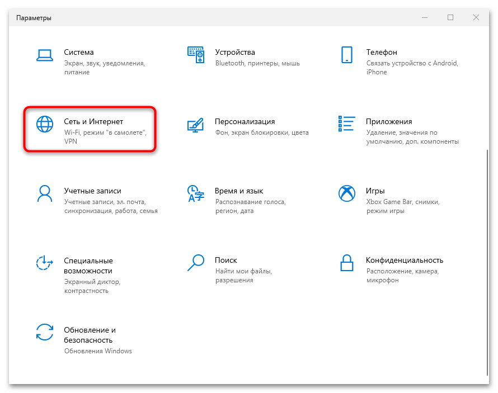Viewport: 498px width, 393px height.
Task: Minimize the Параметры window
Action: point(425,17)
